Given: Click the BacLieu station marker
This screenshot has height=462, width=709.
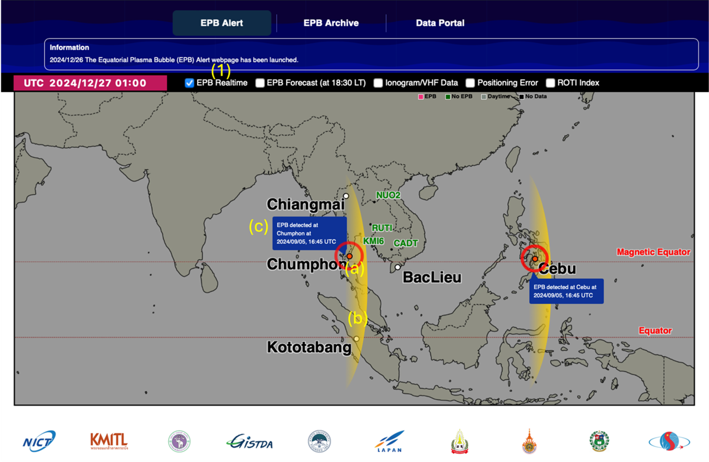Looking at the screenshot, I should click(x=398, y=267).
